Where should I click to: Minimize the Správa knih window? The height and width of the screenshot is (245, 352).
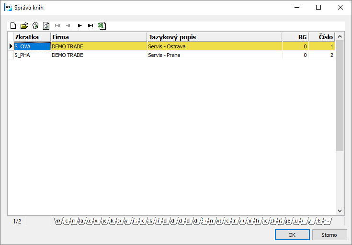point(297,7)
